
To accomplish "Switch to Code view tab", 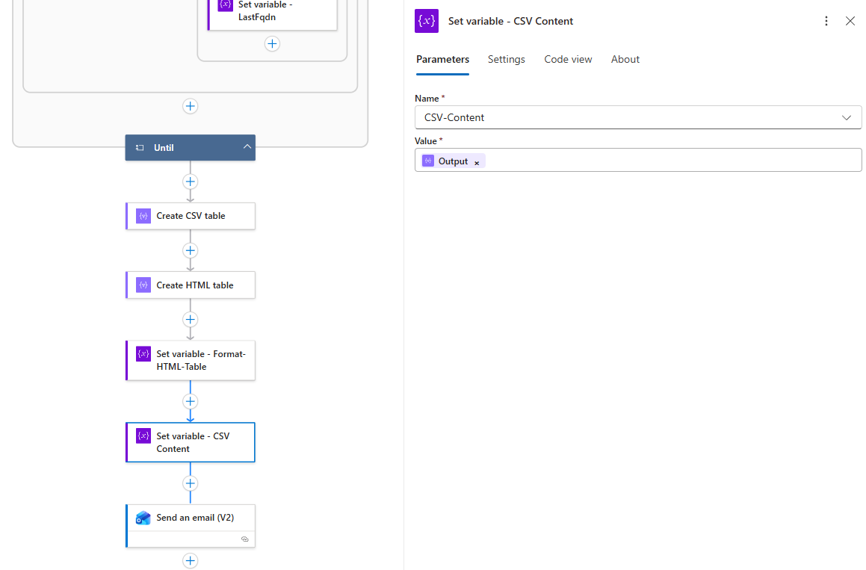I will (568, 59).
